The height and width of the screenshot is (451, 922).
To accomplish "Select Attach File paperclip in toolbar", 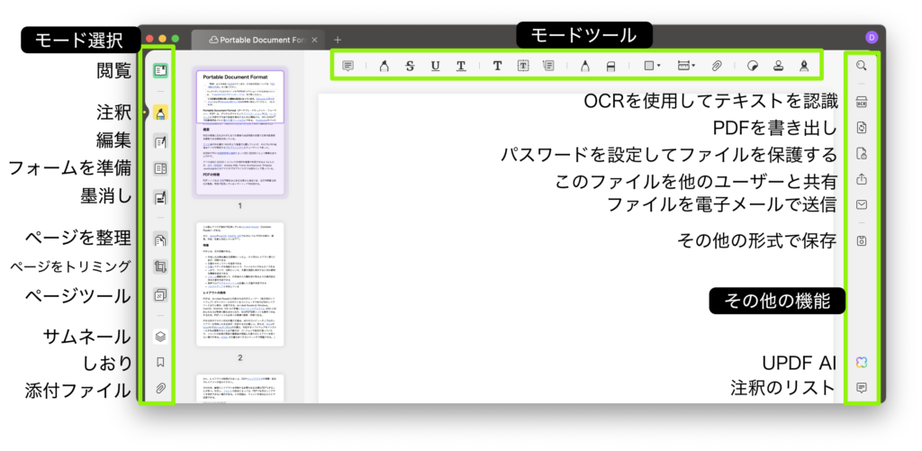I will tap(716, 66).
